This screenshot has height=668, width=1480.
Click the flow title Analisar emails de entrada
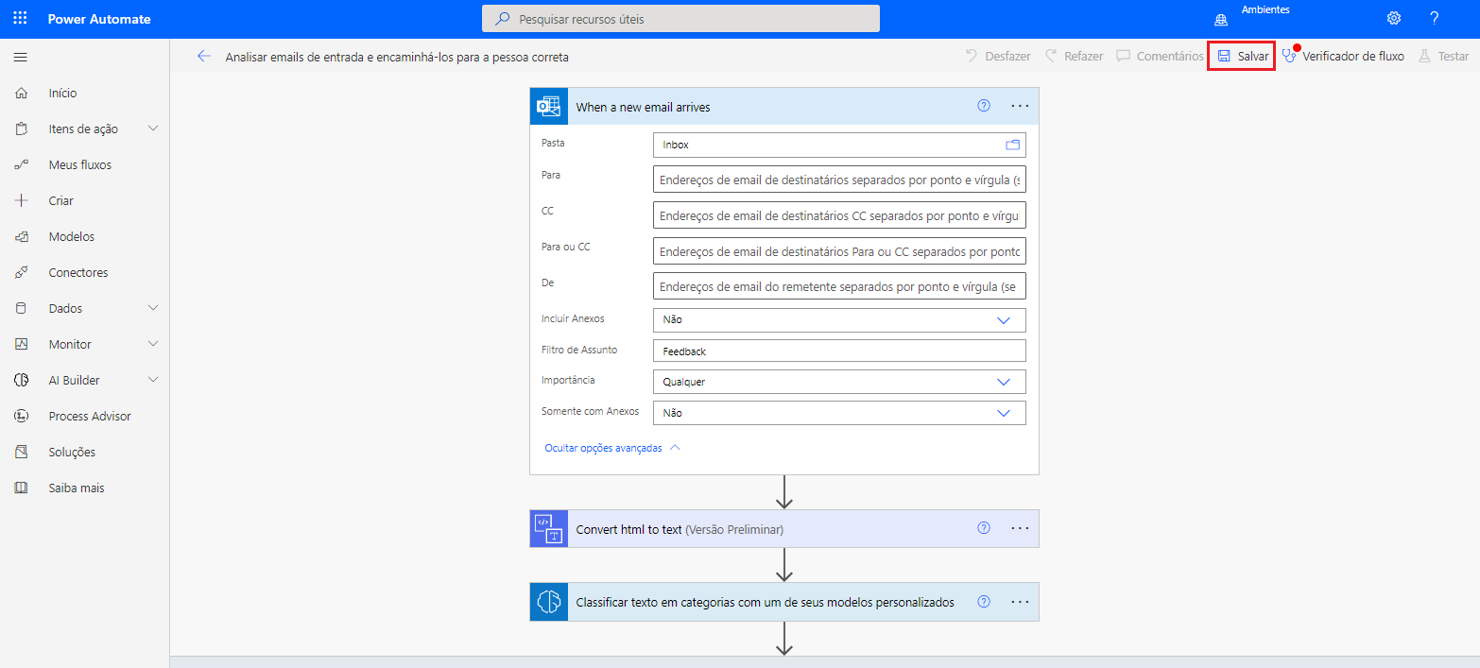pos(397,57)
